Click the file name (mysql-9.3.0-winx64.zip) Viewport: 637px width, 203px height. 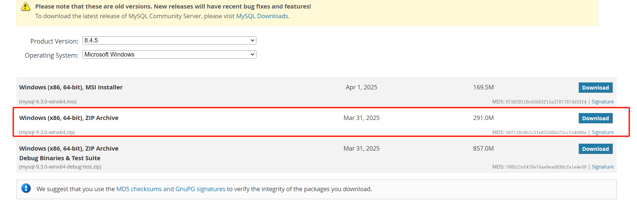click(x=47, y=132)
